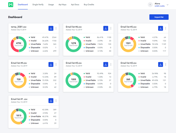
Task: Click the 6,464 credits link
Action: [160, 6]
